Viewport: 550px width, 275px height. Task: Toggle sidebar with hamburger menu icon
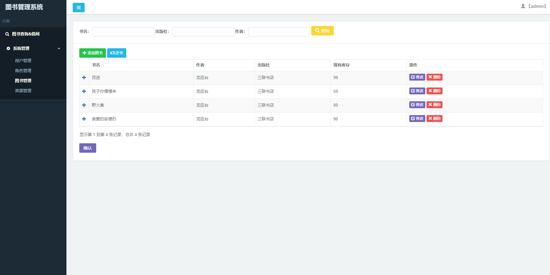pyautogui.click(x=79, y=8)
